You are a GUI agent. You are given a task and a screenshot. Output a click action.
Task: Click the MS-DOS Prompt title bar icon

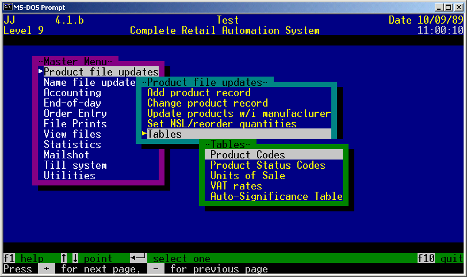(8, 7)
